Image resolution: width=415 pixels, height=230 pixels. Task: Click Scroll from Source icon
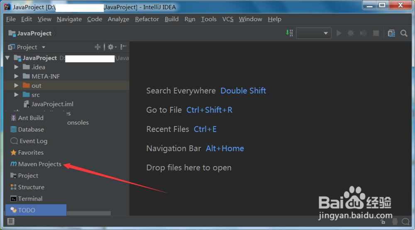point(98,47)
